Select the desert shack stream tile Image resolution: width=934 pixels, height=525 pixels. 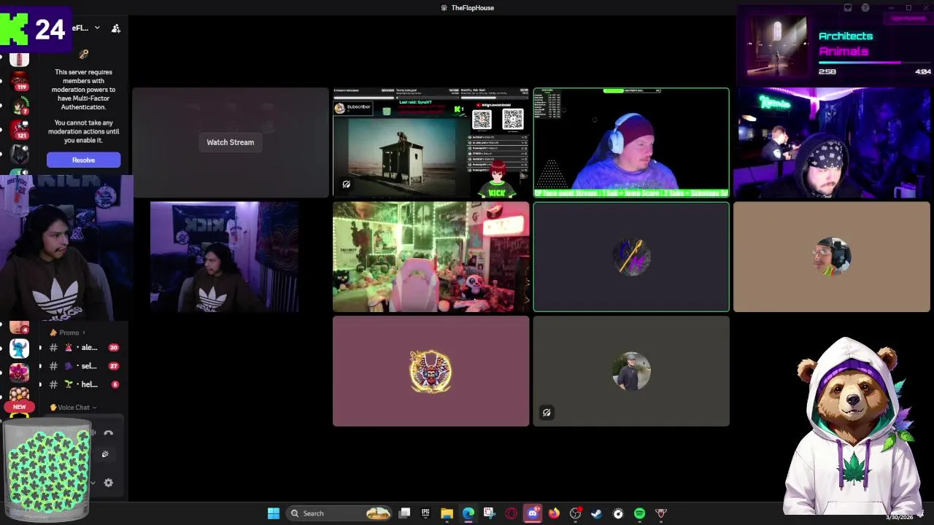click(x=431, y=143)
